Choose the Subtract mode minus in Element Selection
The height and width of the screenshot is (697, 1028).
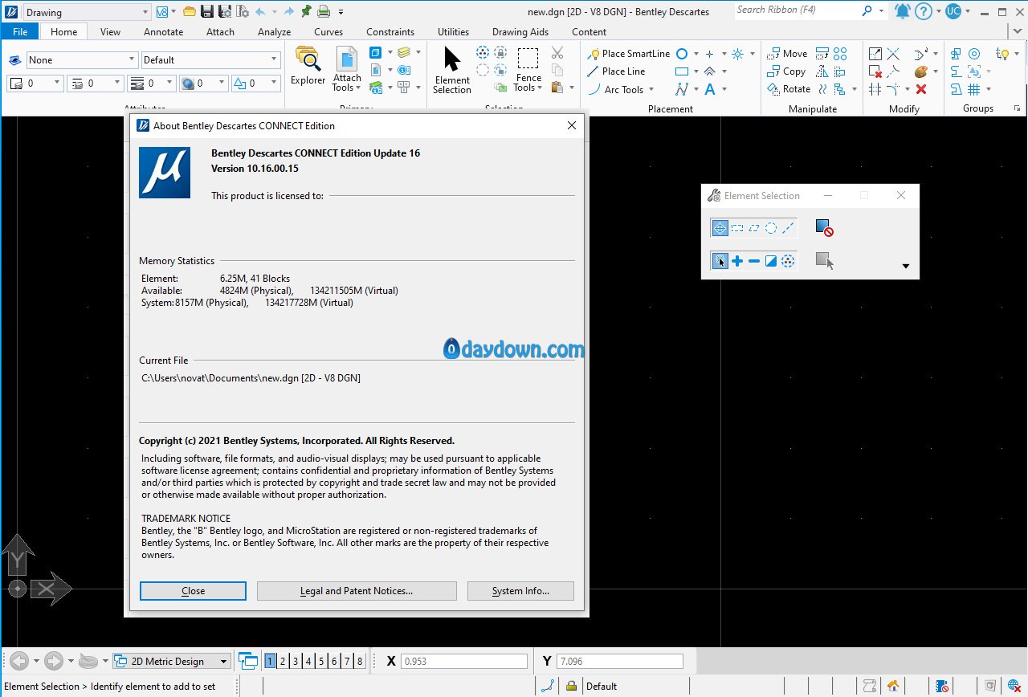tap(754, 261)
